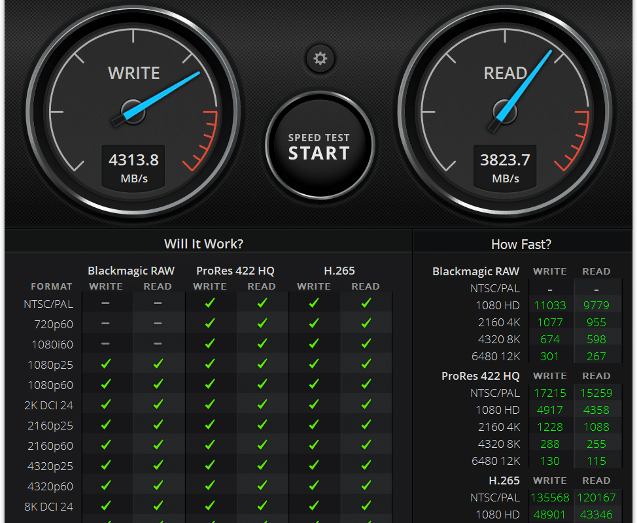Click Blackmagic RAW 4320 8K write value 674
This screenshot has height=523, width=637.
[549, 339]
